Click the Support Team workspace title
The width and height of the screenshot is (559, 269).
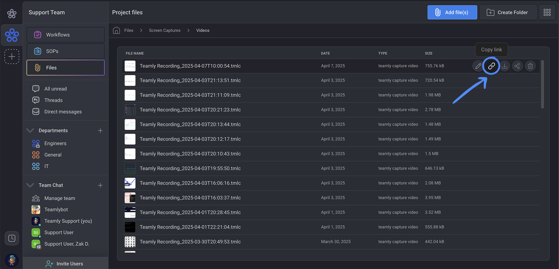coord(47,12)
